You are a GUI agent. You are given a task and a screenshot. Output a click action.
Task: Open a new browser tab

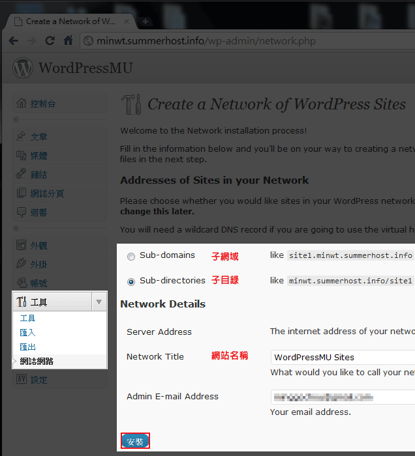click(146, 21)
